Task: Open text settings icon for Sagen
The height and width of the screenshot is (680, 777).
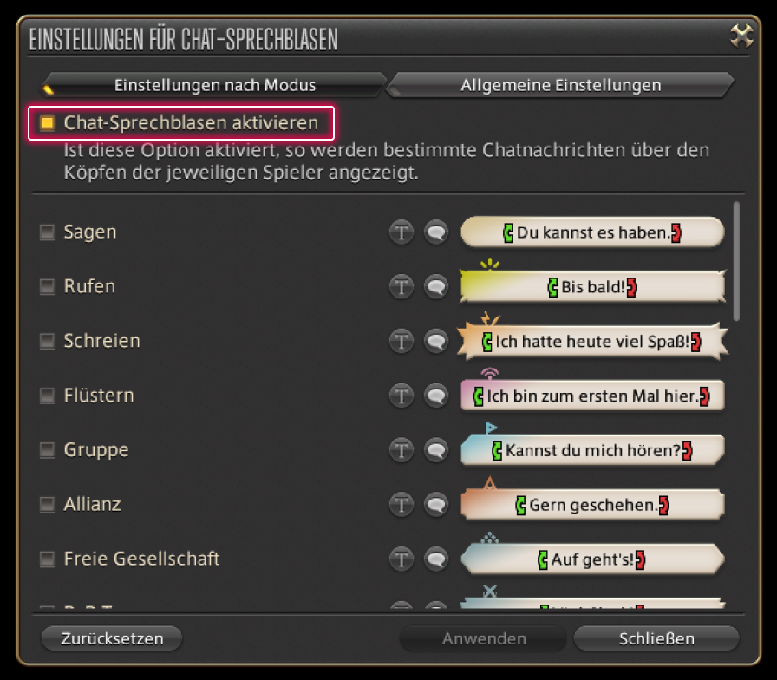Action: [x=402, y=232]
